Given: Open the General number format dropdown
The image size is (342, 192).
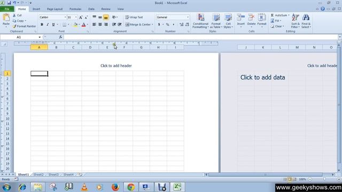Looking at the screenshot, I should point(188,17).
